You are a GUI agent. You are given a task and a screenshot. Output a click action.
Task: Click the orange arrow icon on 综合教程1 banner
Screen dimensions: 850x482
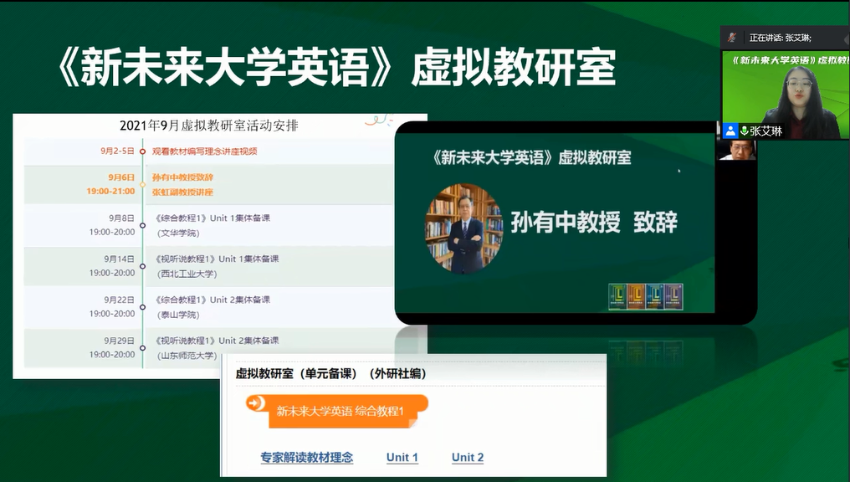tap(256, 403)
